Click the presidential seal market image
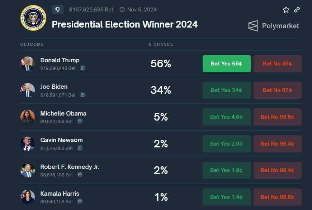Screen dimensions: 312x210 pyautogui.click(x=33, y=18)
